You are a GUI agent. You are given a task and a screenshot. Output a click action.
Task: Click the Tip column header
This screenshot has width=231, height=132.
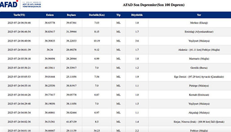(x=118, y=15)
